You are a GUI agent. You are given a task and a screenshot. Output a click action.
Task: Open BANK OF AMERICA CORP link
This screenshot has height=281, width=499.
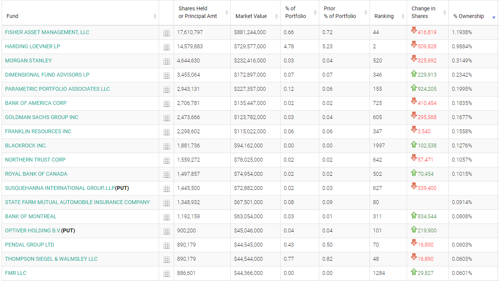pos(36,103)
